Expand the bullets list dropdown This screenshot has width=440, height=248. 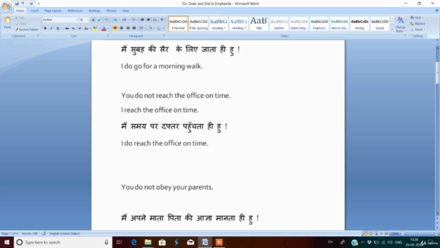click(119, 20)
